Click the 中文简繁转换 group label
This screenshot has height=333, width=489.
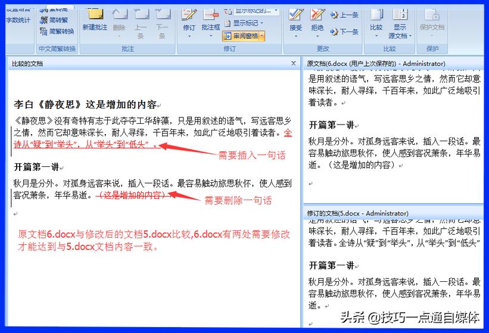click(57, 49)
